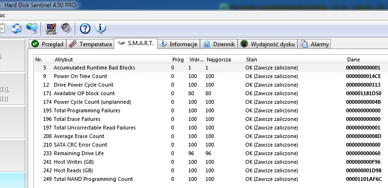Sort by the Próg column header

click(179, 59)
